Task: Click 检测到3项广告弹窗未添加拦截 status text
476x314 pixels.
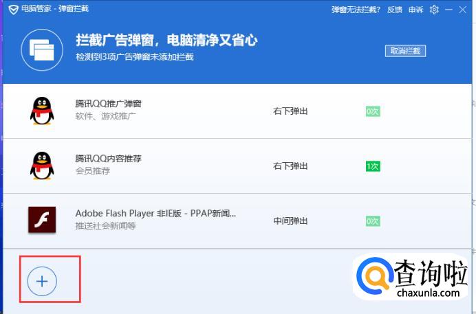Action: (135, 57)
